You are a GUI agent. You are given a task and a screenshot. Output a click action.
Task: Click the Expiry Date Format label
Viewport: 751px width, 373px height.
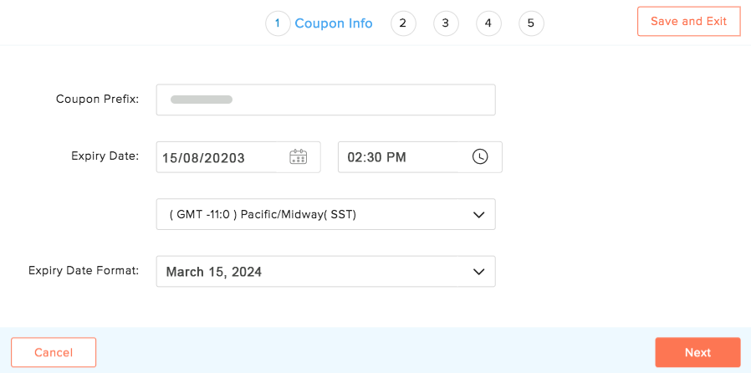[x=84, y=270]
